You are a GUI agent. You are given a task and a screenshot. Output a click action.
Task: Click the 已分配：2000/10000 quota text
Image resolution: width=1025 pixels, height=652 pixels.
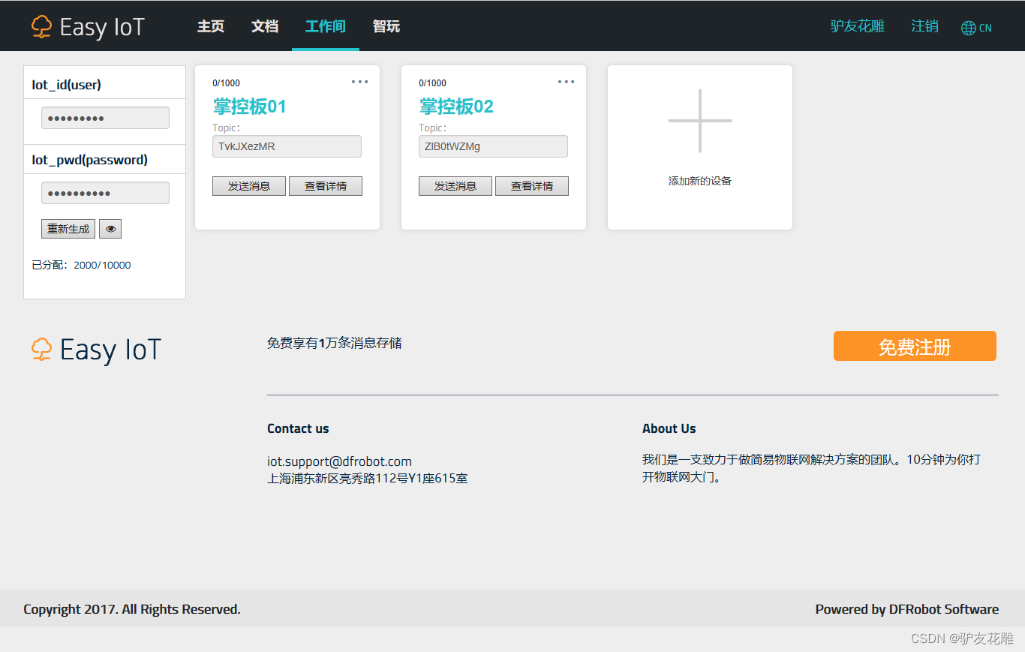(81, 265)
